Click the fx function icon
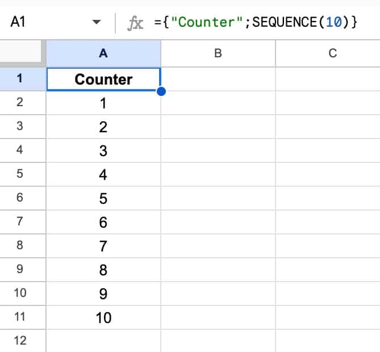This screenshot has height=352, width=380. click(135, 23)
